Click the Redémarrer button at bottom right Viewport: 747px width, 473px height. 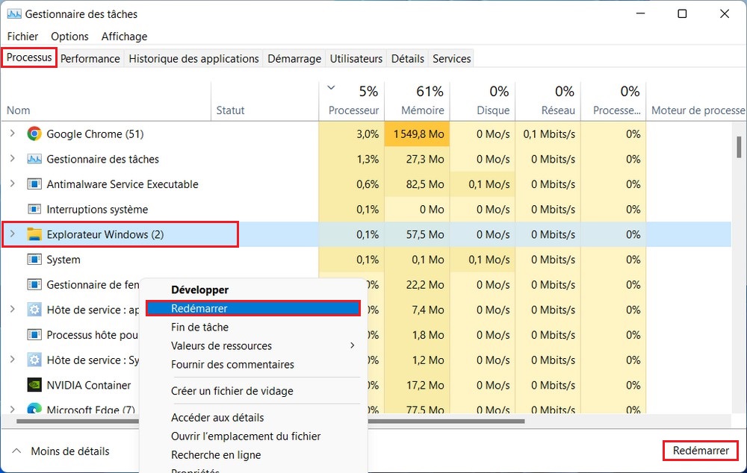(699, 451)
